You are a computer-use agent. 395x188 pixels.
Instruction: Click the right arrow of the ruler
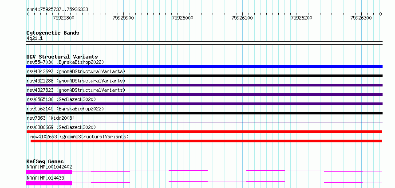(381, 14)
